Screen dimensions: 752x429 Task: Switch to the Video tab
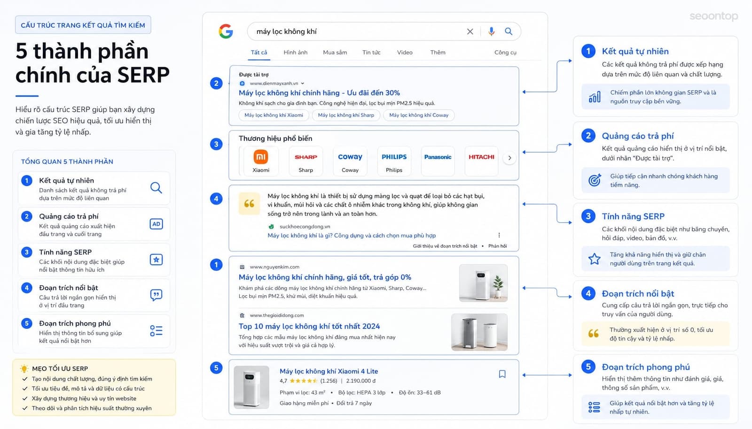click(405, 53)
